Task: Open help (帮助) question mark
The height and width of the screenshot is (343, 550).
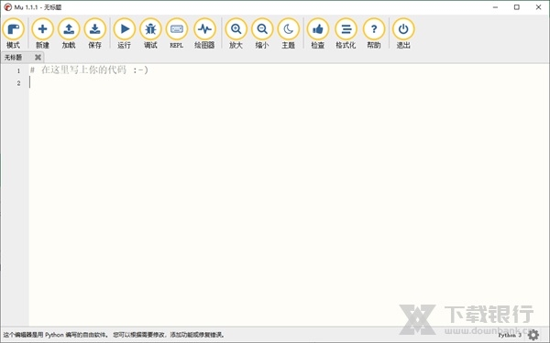Action: pos(374,33)
